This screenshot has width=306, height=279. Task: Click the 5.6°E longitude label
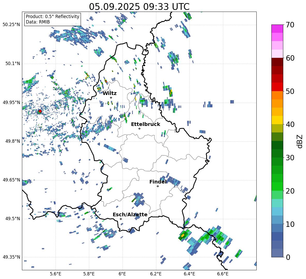click(x=56, y=274)
